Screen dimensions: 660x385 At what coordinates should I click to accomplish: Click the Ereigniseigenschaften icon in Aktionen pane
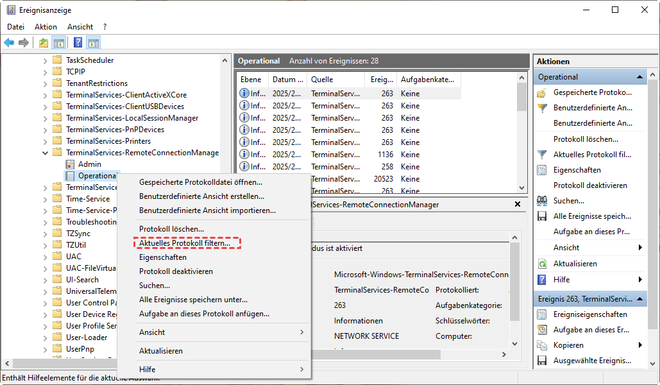point(542,314)
